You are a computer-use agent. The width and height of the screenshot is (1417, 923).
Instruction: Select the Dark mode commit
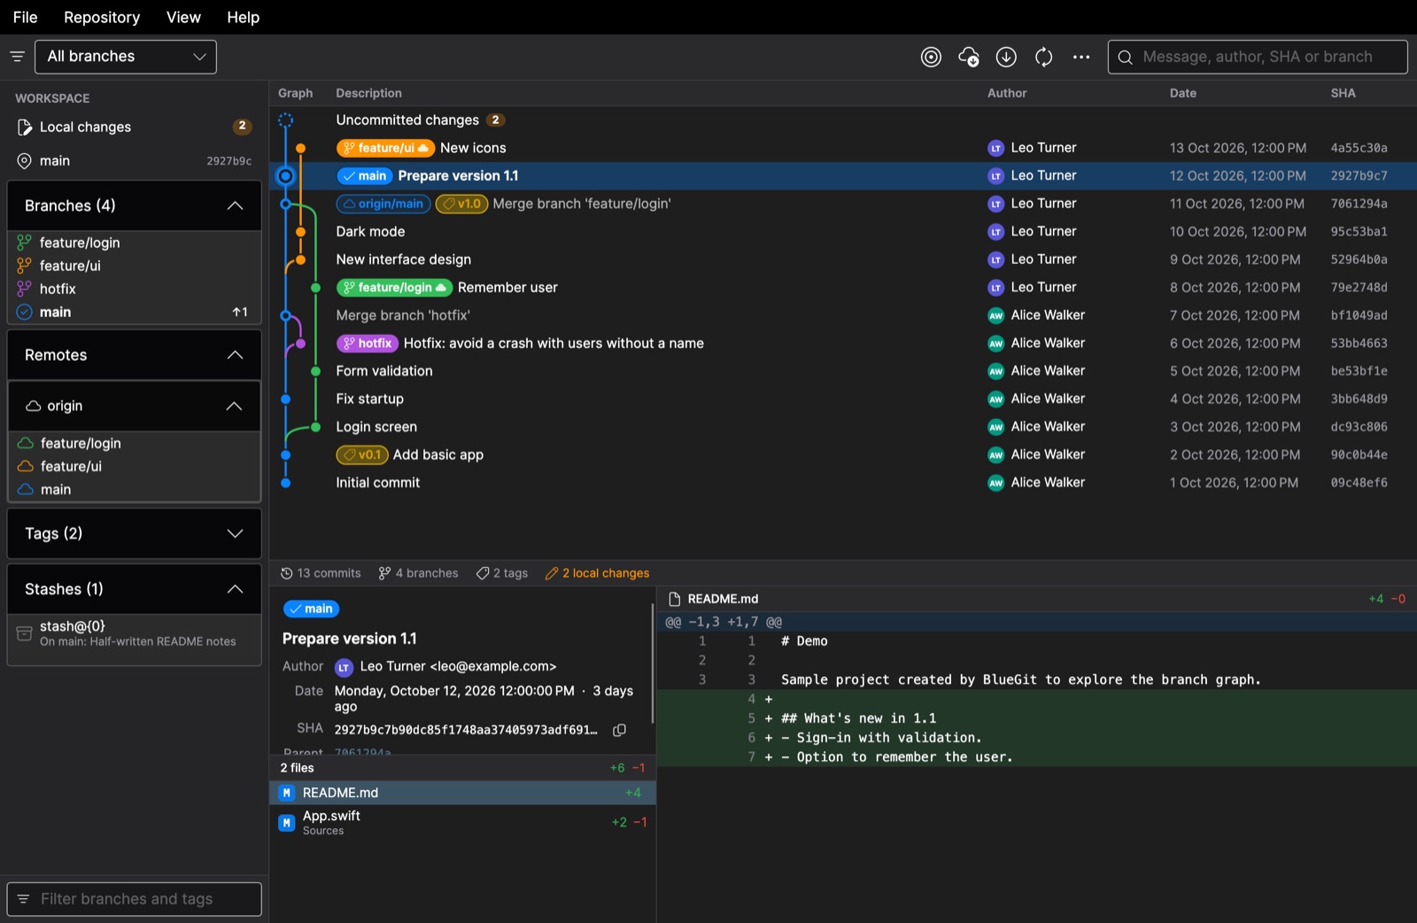[x=843, y=231]
